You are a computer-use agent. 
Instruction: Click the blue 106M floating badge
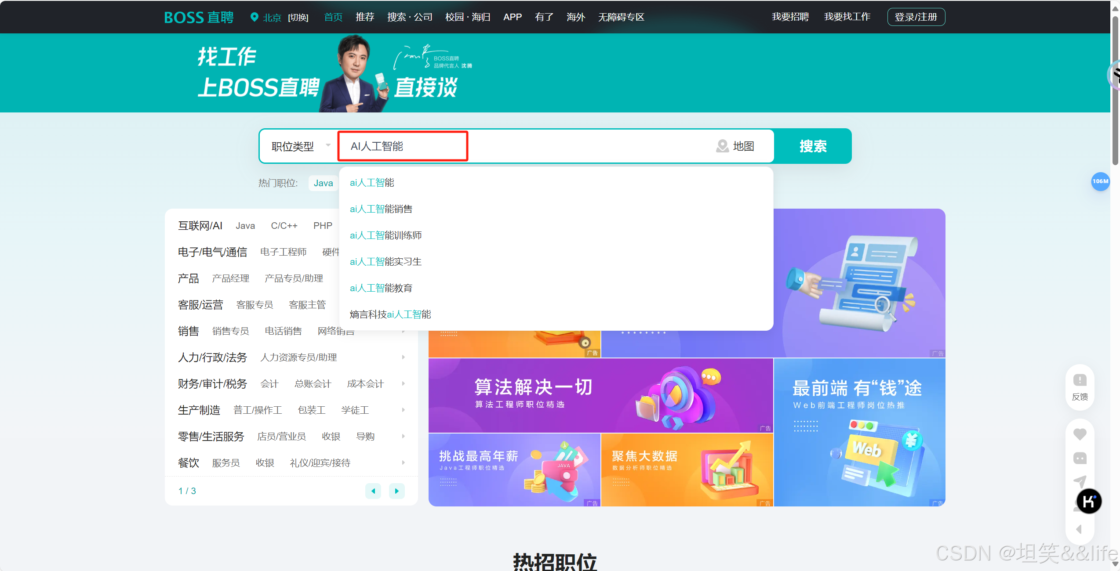click(1100, 181)
